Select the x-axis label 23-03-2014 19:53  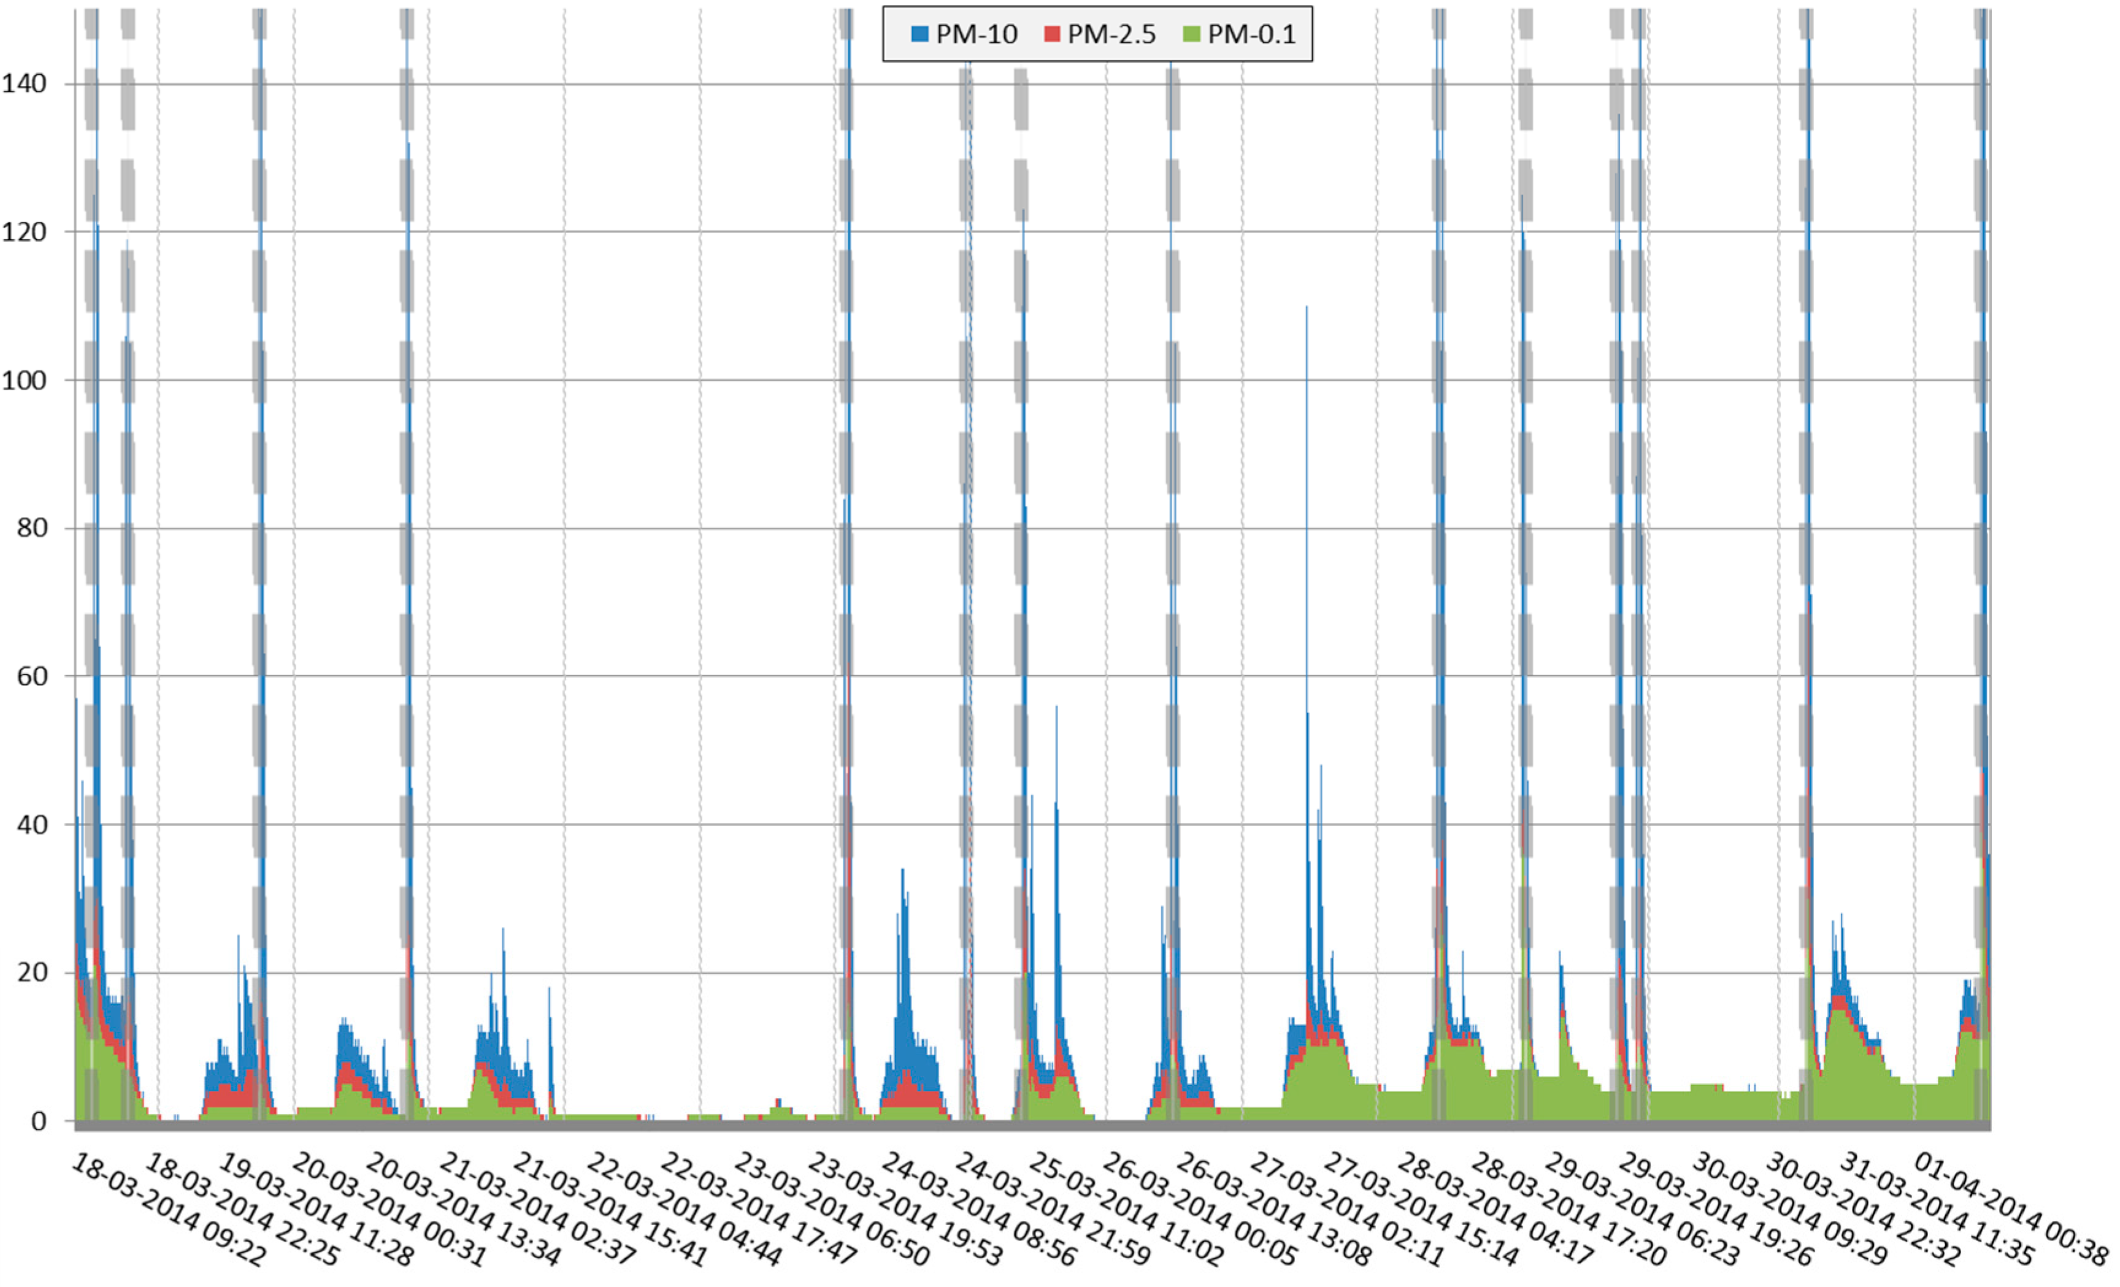tap(905, 1210)
